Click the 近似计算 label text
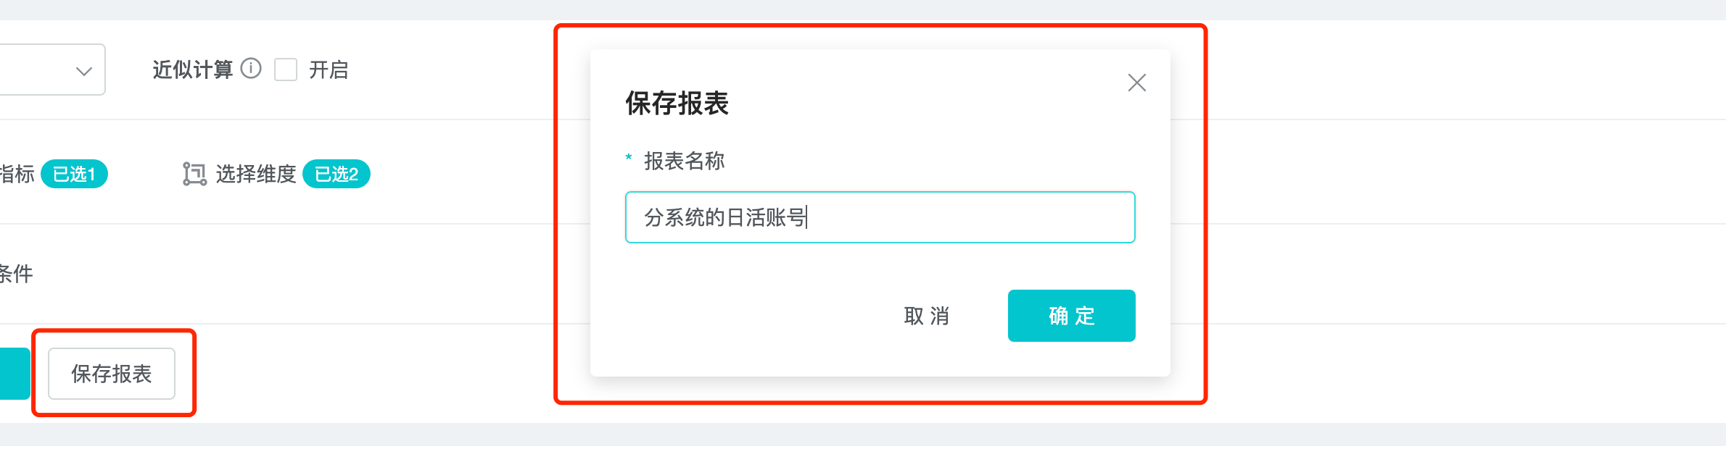 coord(192,70)
